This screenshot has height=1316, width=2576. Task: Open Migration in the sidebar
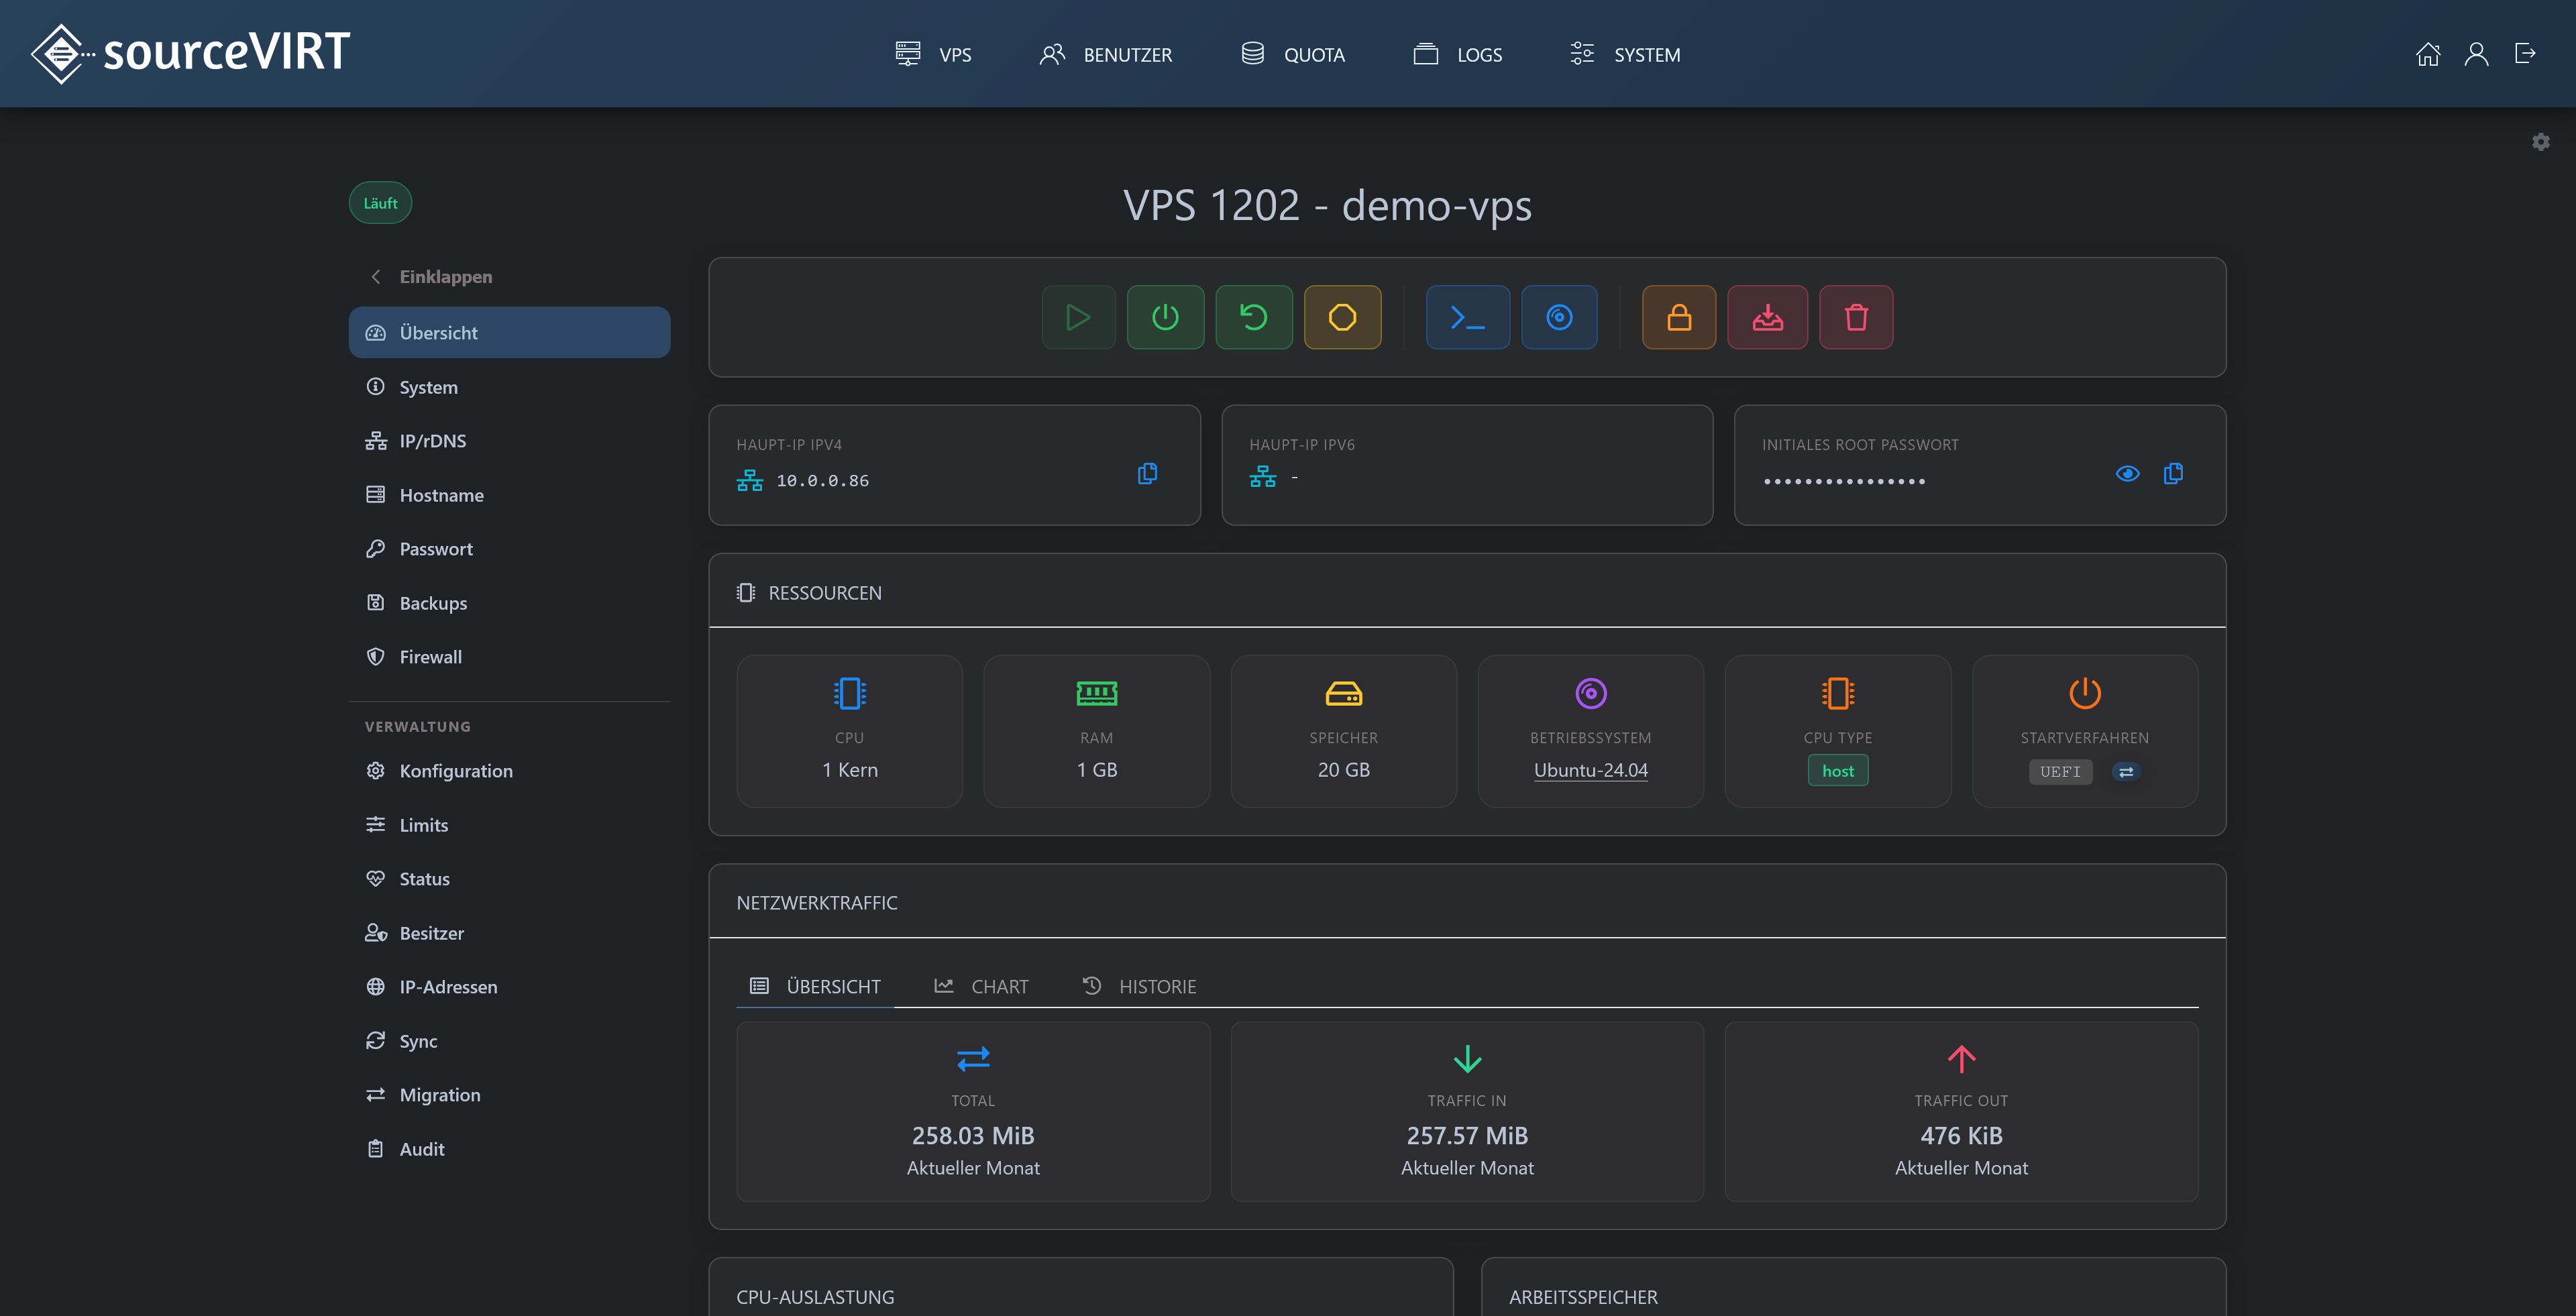pos(509,1095)
